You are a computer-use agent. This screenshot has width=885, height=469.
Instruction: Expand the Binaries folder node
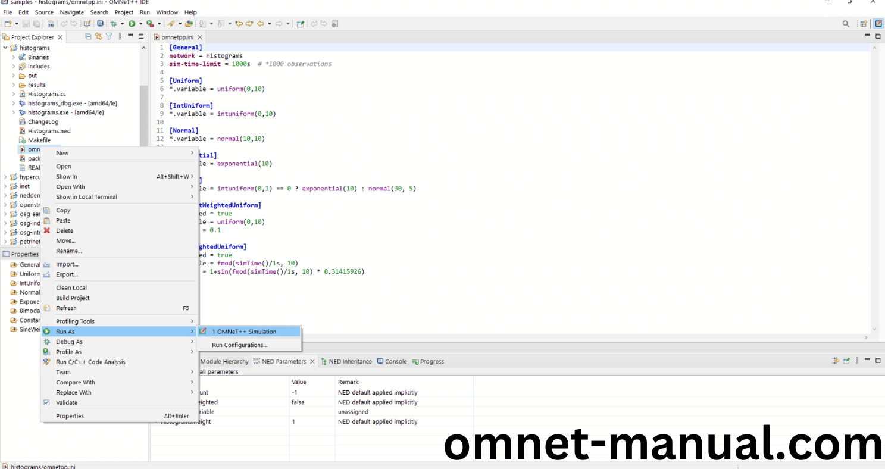tap(14, 57)
